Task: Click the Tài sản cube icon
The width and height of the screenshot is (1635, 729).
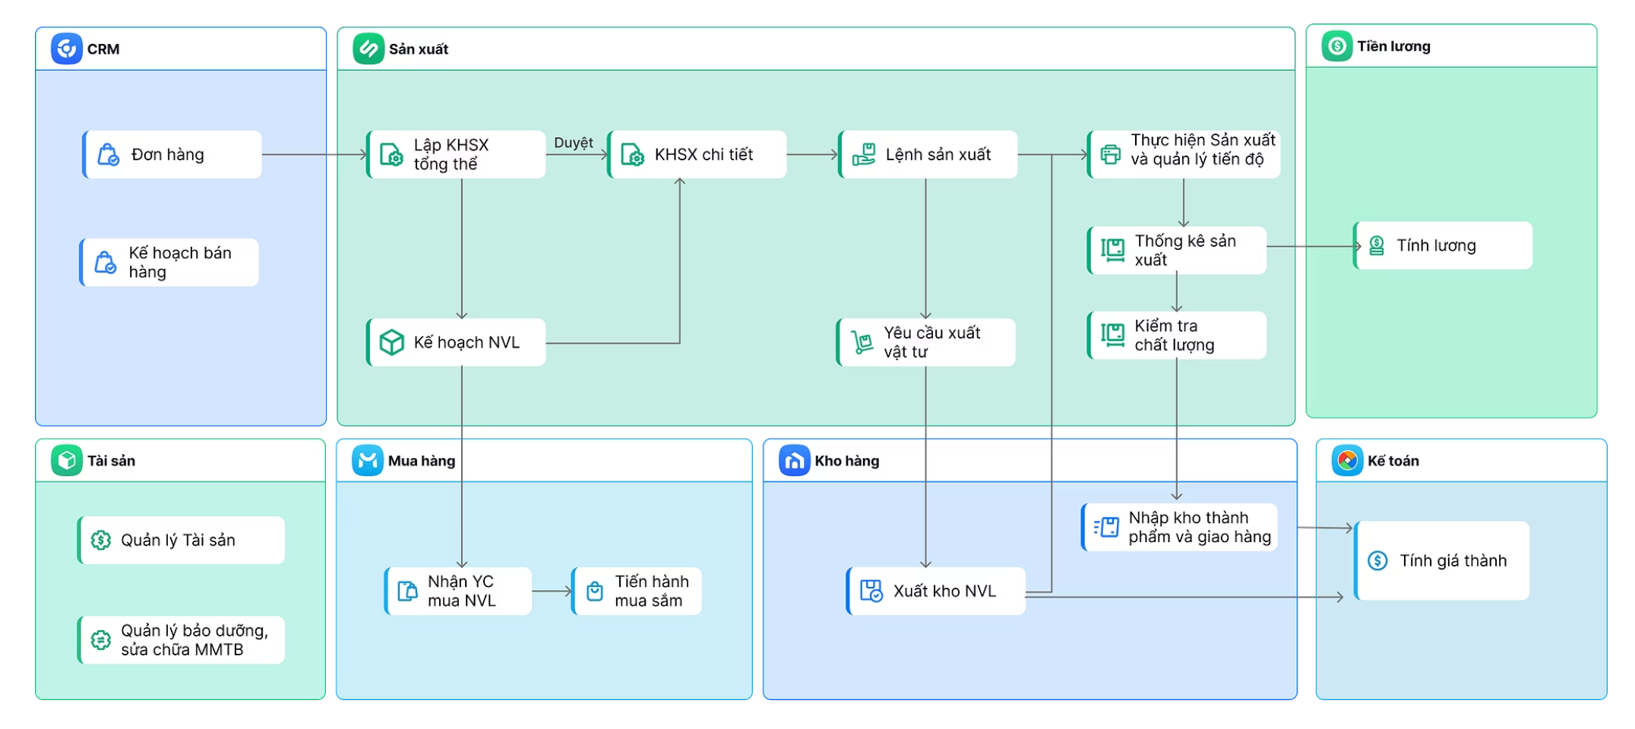Action: click(66, 460)
